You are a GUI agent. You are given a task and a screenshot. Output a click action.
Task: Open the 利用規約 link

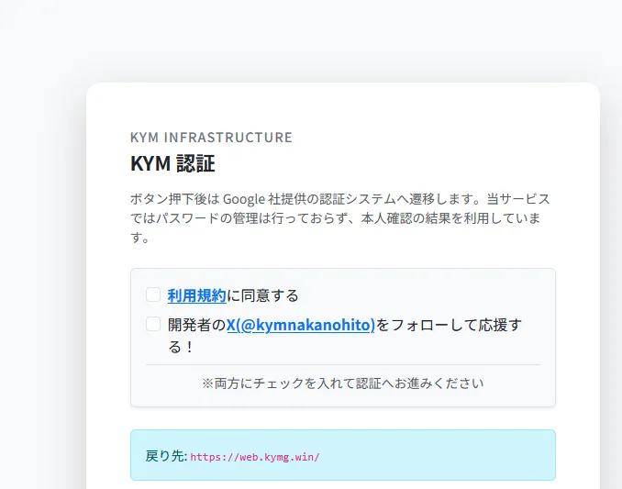coord(196,295)
